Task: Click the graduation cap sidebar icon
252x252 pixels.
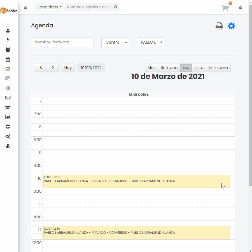Action: click(x=8, y=108)
